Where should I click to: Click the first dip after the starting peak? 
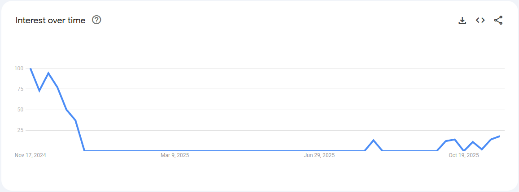(x=39, y=91)
